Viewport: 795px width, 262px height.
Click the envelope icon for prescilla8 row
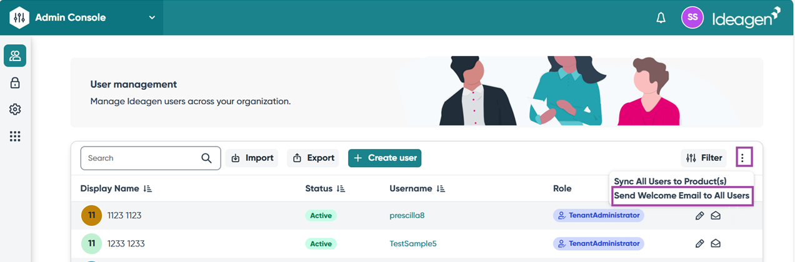coord(716,216)
